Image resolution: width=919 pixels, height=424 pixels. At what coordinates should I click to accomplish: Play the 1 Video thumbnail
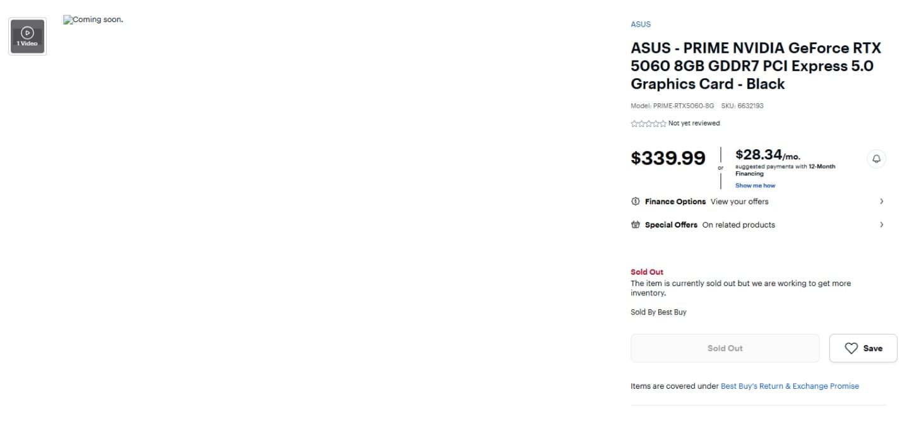27,37
